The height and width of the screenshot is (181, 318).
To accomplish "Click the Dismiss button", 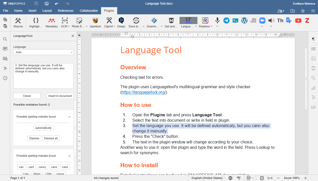I will [34, 138].
